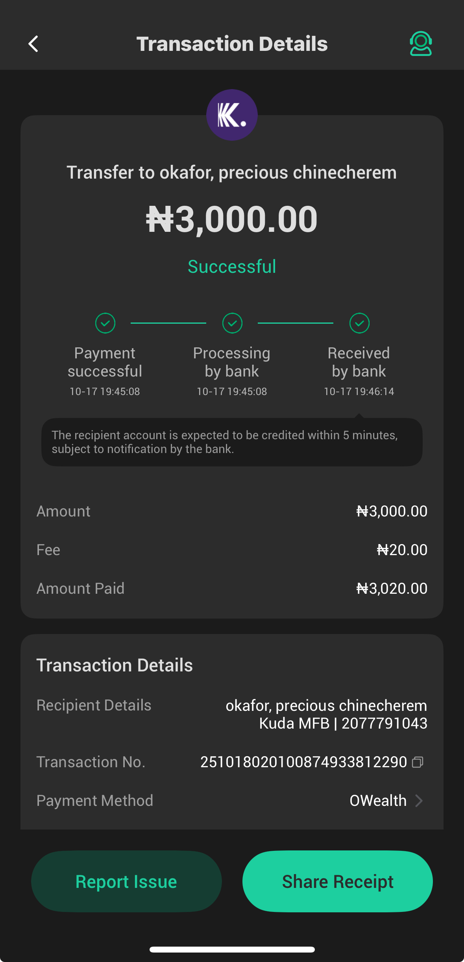Tap the ₦3,000.00 main amount
This screenshot has width=464, height=962.
point(232,219)
